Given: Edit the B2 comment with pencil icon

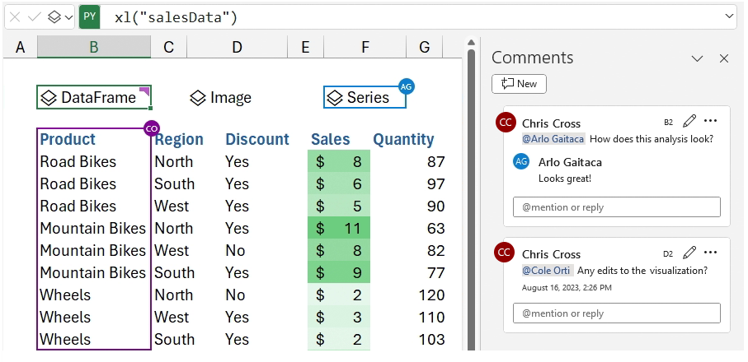Looking at the screenshot, I should (x=689, y=122).
